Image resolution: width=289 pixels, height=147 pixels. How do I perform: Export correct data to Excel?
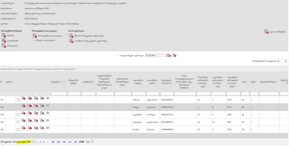point(71,36)
